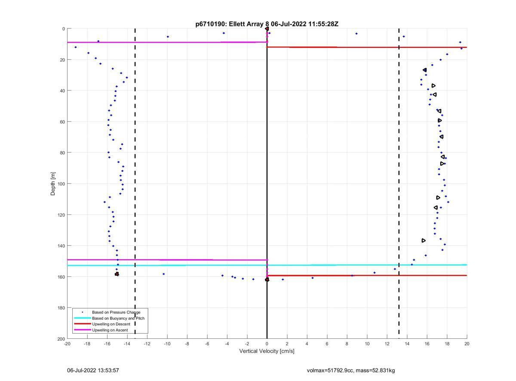This screenshot has height=381, width=516.
Task: Click the cyan line sample in the legend
Action: tap(83, 318)
